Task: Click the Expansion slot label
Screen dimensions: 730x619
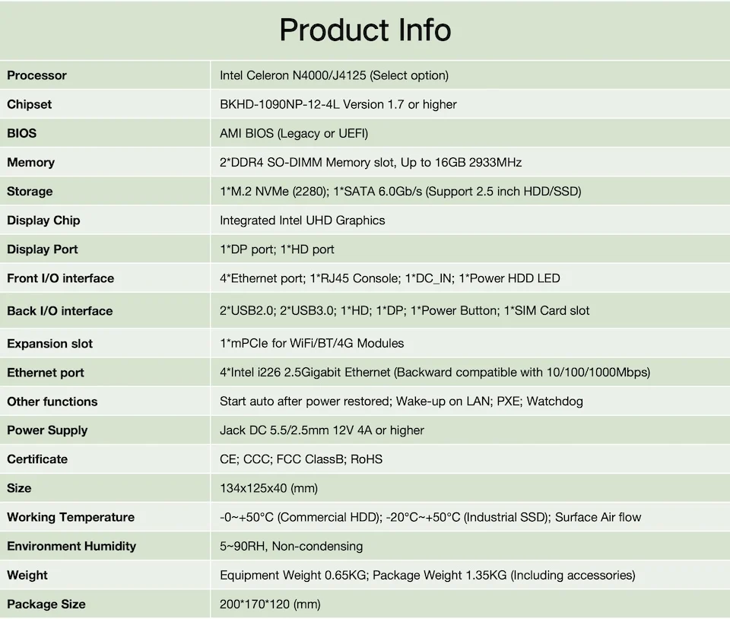Action: click(x=50, y=344)
